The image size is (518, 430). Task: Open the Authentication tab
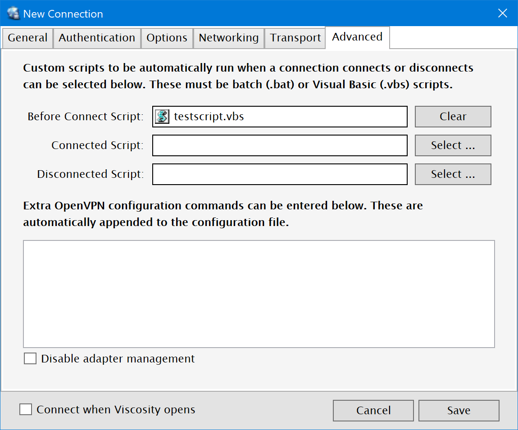coord(97,38)
